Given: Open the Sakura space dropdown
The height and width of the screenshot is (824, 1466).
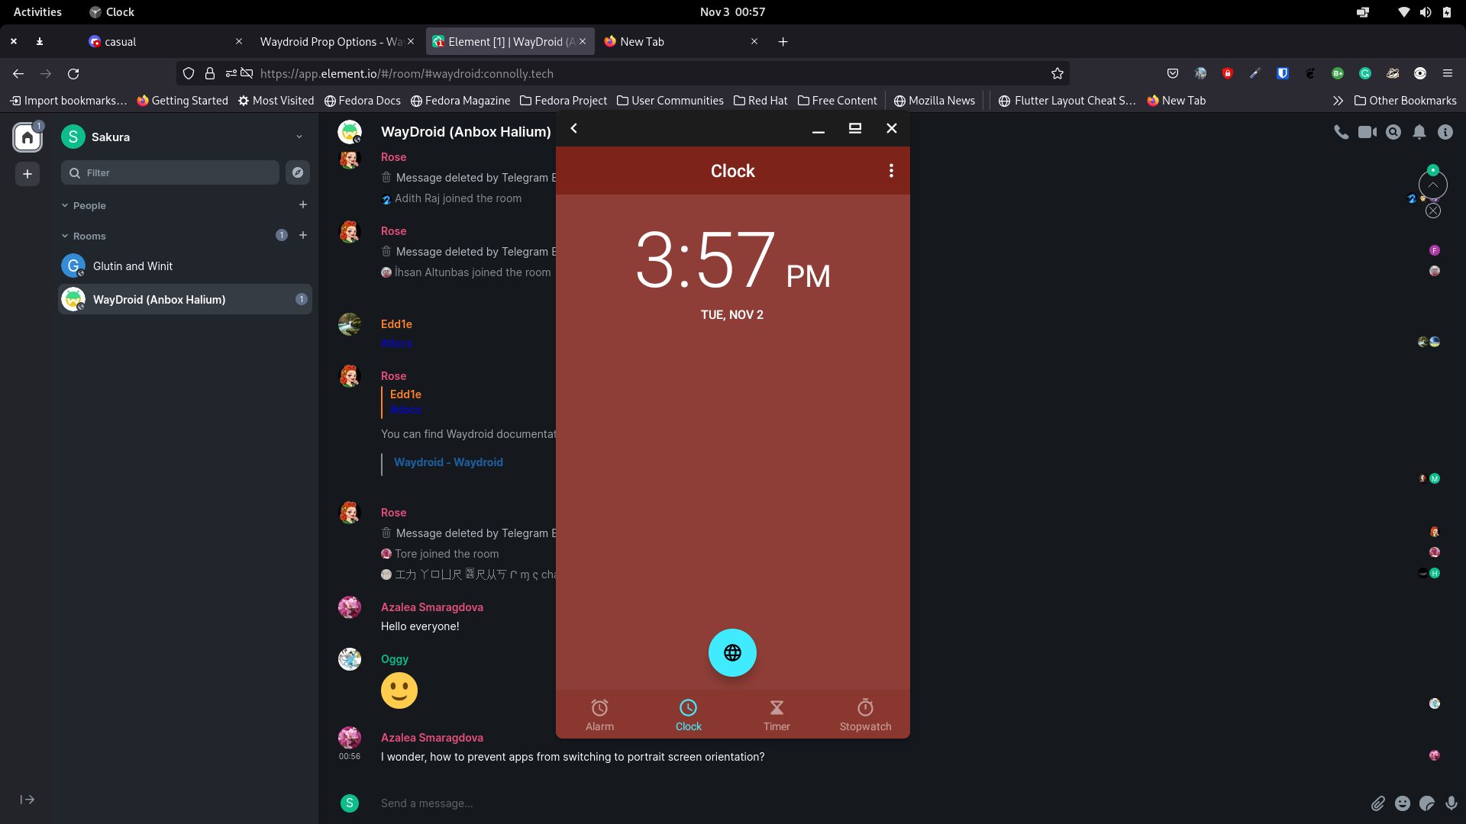Looking at the screenshot, I should coord(299,137).
